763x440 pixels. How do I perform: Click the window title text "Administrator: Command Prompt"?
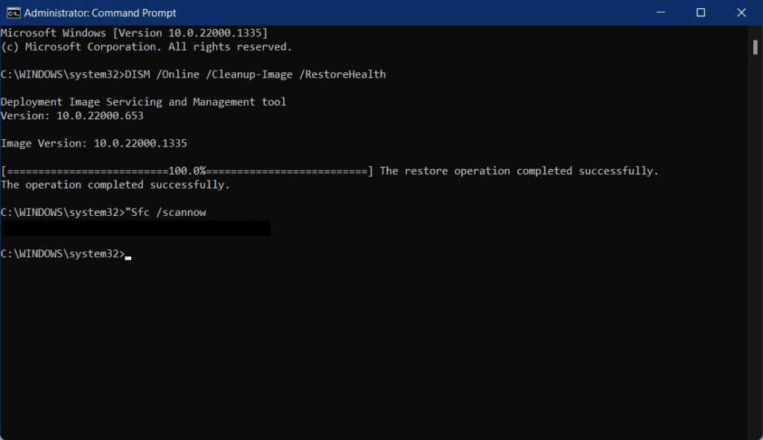(101, 13)
